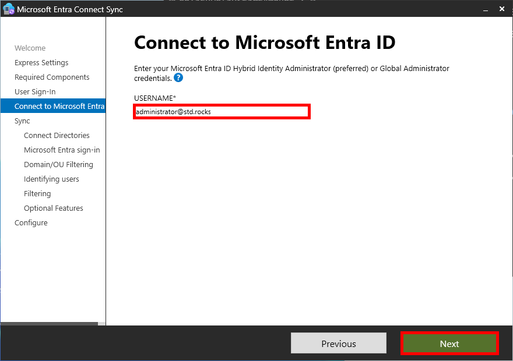
Task: Click inside the USERNAME input field
Action: [x=222, y=111]
